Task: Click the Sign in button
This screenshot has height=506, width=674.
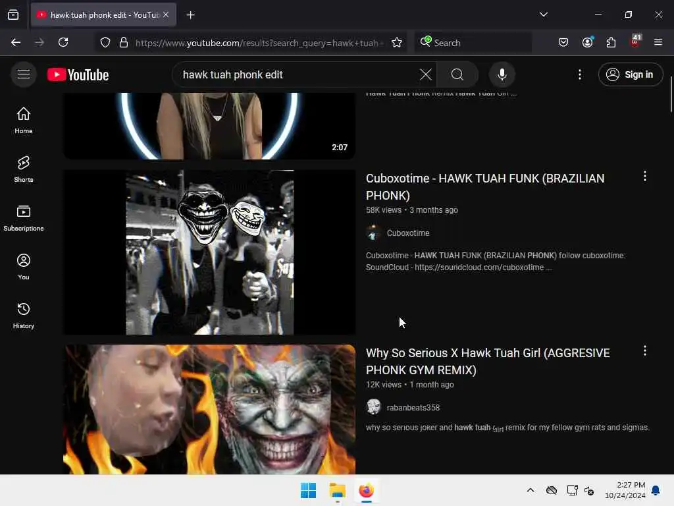Action: tap(630, 74)
